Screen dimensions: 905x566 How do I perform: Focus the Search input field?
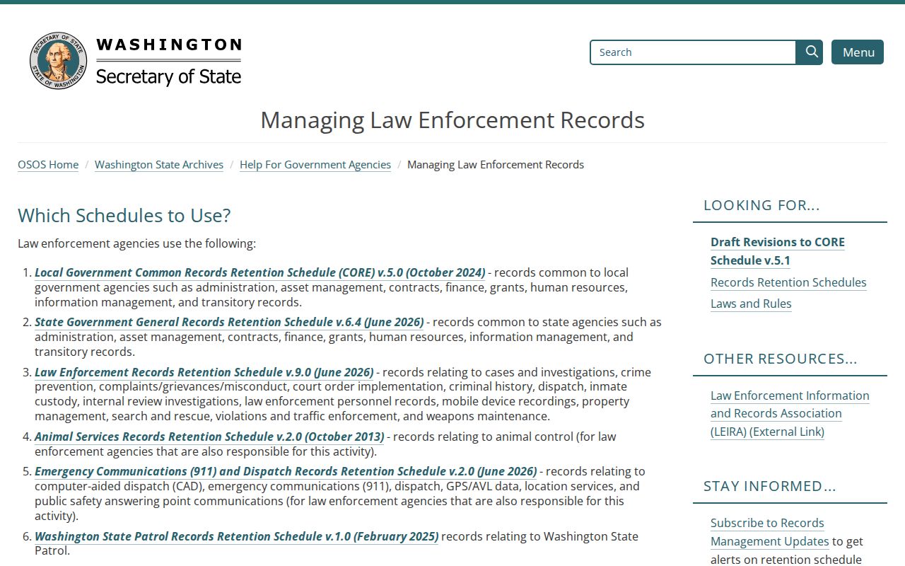(x=693, y=52)
